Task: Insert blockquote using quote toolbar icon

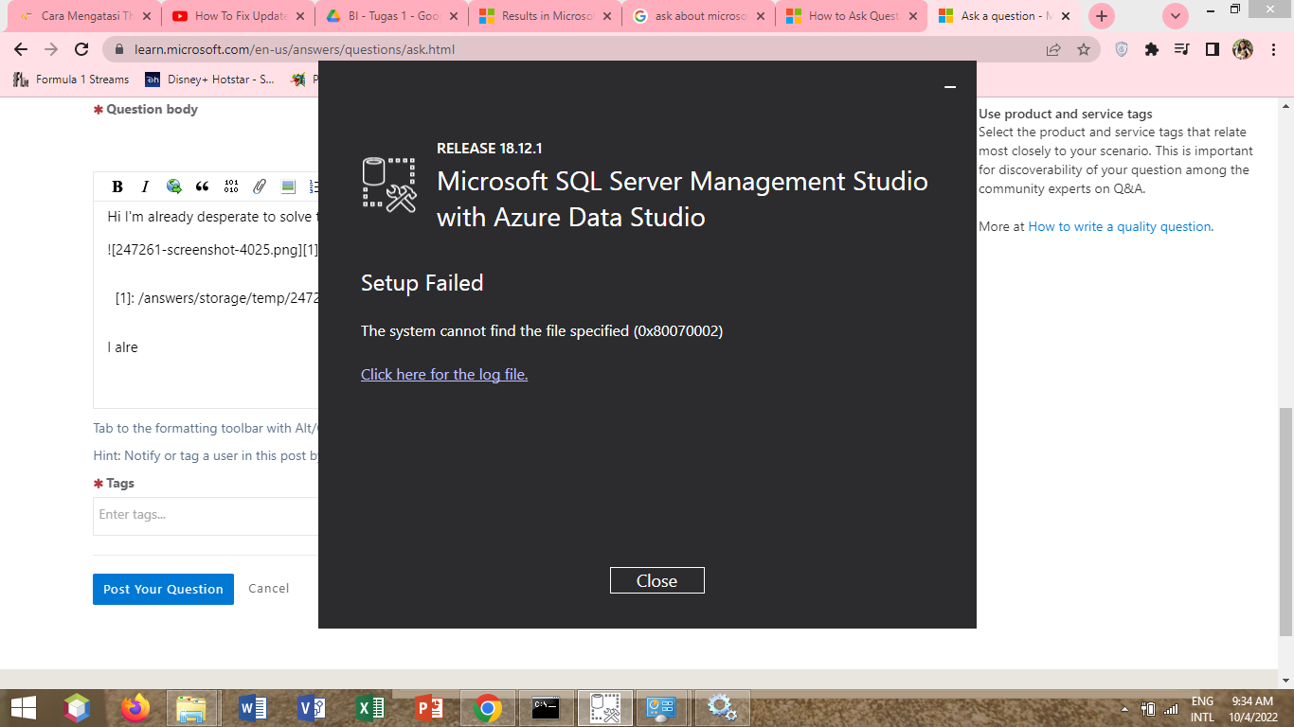Action: (x=202, y=186)
